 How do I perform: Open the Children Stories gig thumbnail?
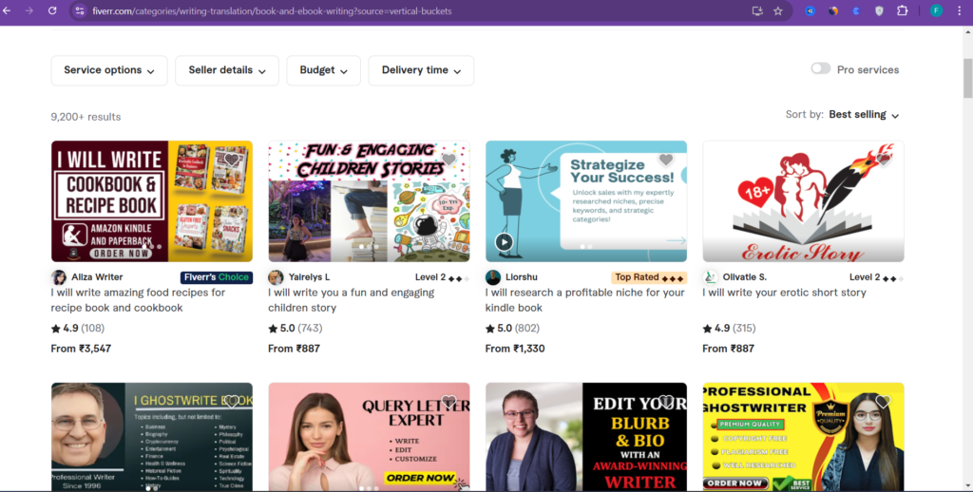(x=370, y=201)
